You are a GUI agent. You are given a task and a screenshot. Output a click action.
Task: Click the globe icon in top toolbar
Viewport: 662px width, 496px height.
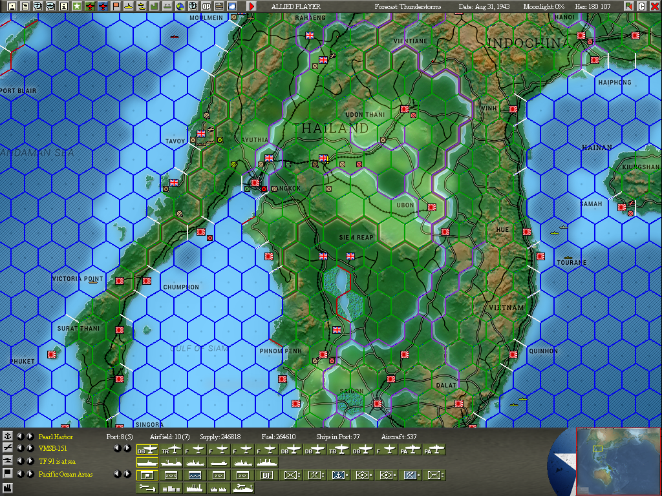pyautogui.click(x=180, y=6)
